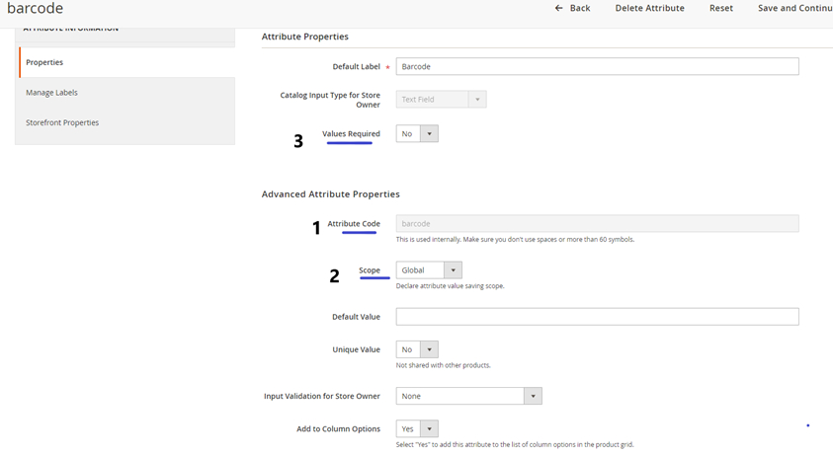Click the Input Validation dropdown arrow
This screenshot has width=833, height=457.
pyautogui.click(x=533, y=396)
